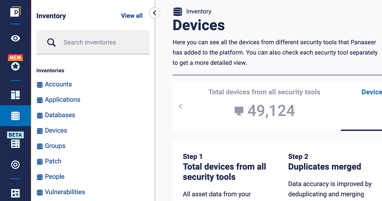The height and width of the screenshot is (201, 382).
Task: Open the calculator metrics icon at bottom
Action: click(15, 193)
